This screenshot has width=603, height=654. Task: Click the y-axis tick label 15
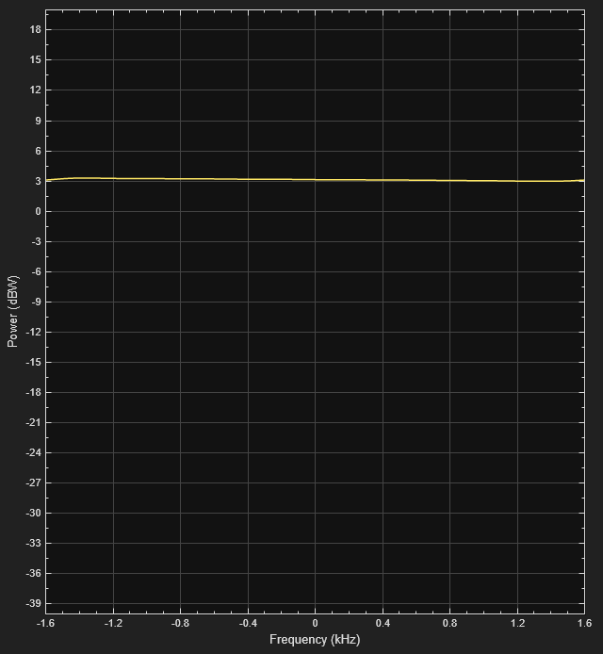[36, 59]
